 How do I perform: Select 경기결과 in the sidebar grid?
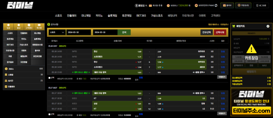click(x=10, y=62)
